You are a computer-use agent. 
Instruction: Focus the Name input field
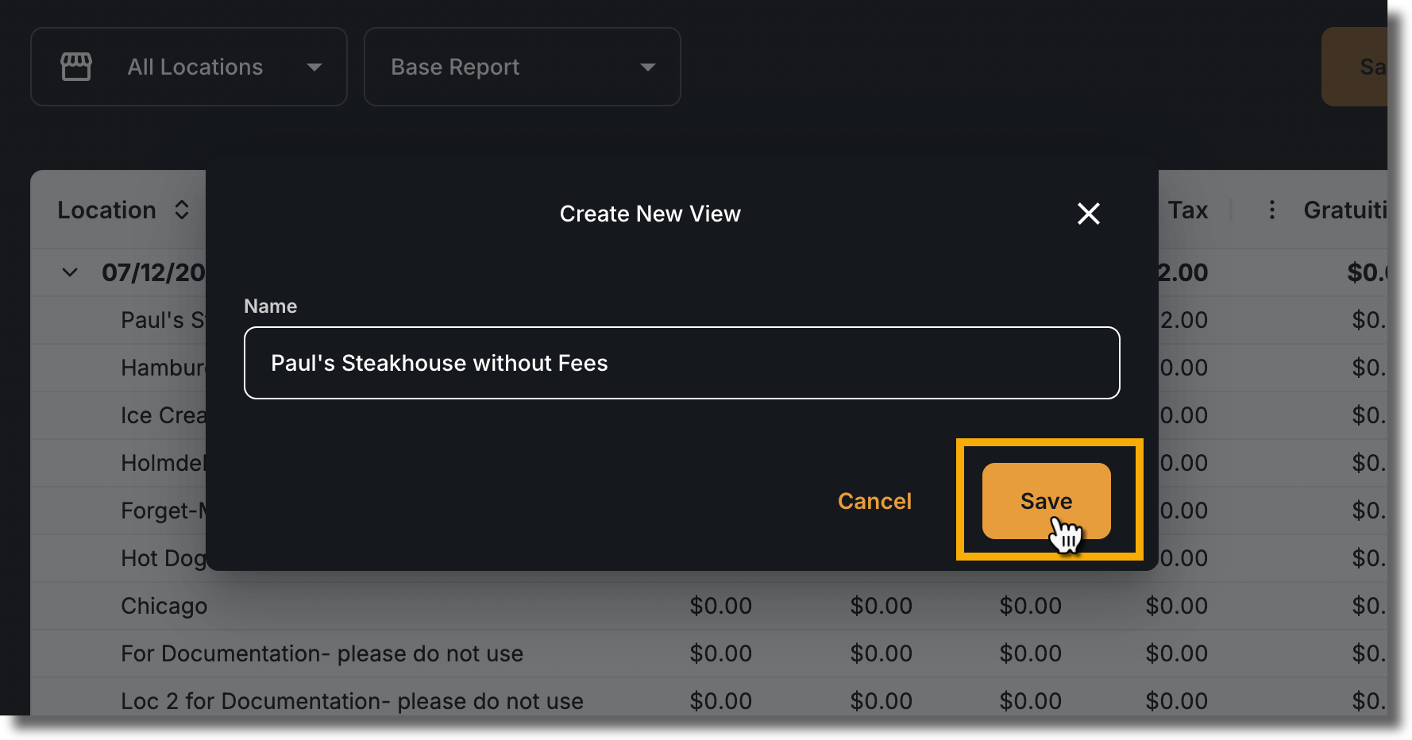(x=681, y=363)
